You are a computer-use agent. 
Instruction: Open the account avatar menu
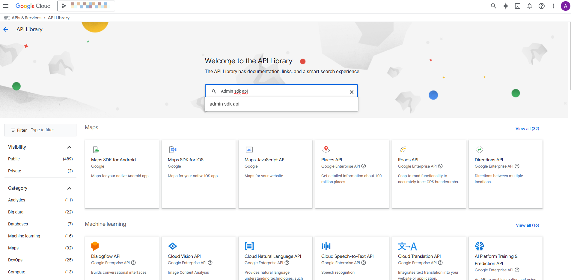click(x=565, y=6)
